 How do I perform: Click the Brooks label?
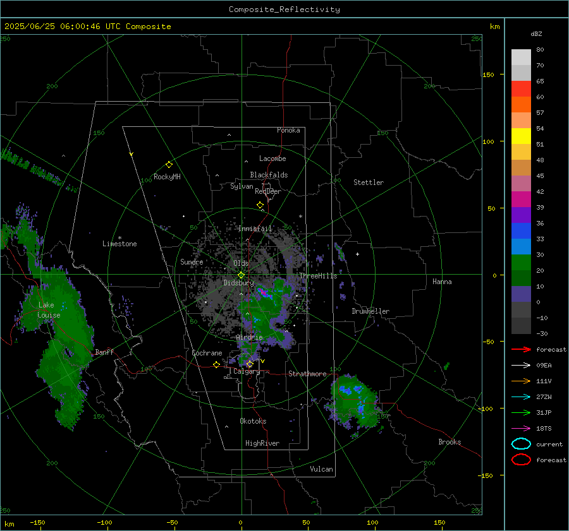(x=450, y=442)
